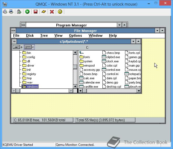The height and width of the screenshot is (149, 173).
Task: Open the Disk menu
Action: pos(30,36)
